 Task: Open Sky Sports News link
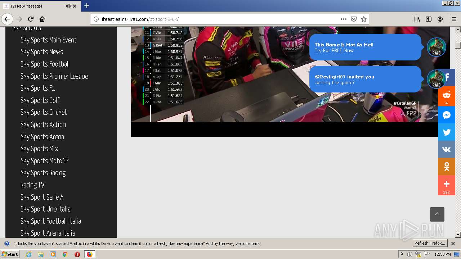click(x=42, y=52)
